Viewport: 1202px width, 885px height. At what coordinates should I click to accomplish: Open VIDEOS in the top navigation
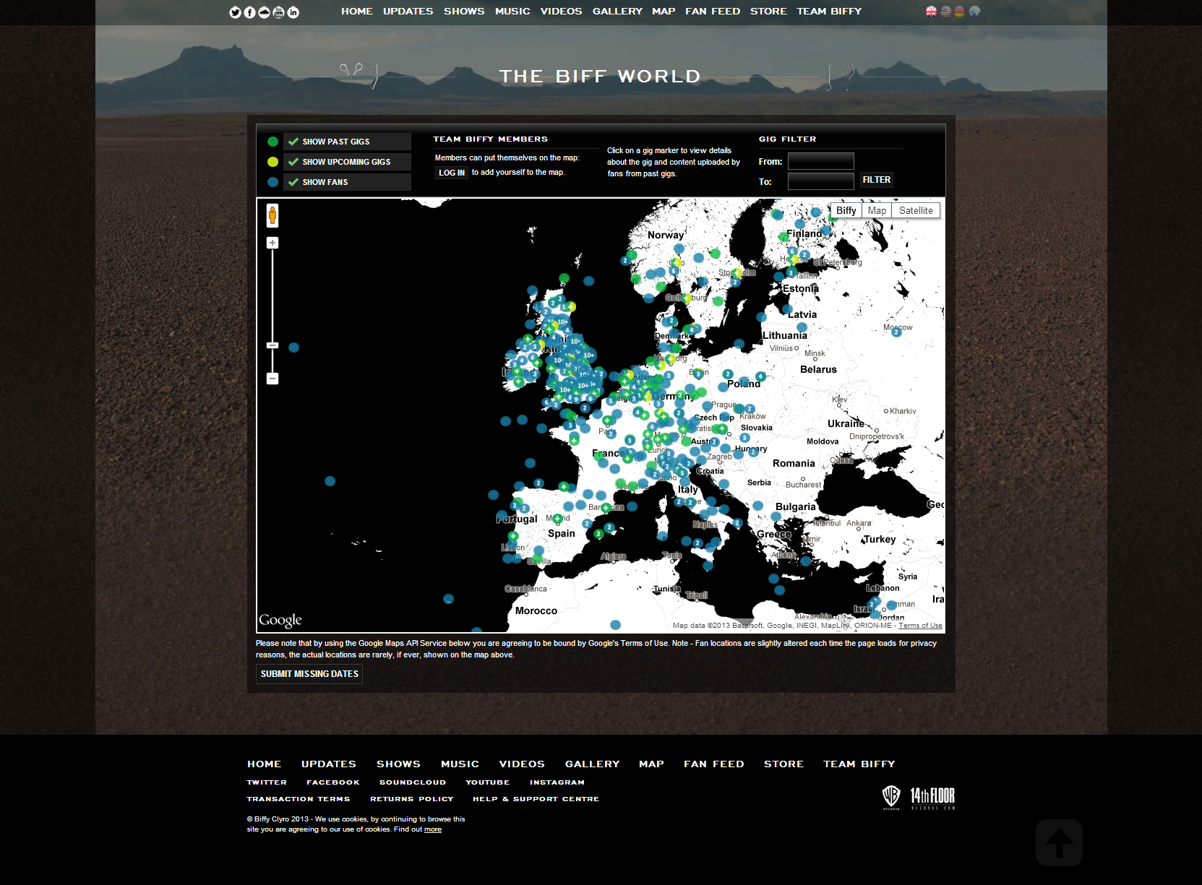561,11
